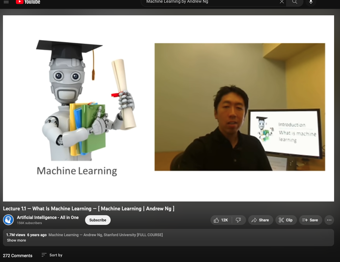Like the video with 12K likes

point(221,220)
